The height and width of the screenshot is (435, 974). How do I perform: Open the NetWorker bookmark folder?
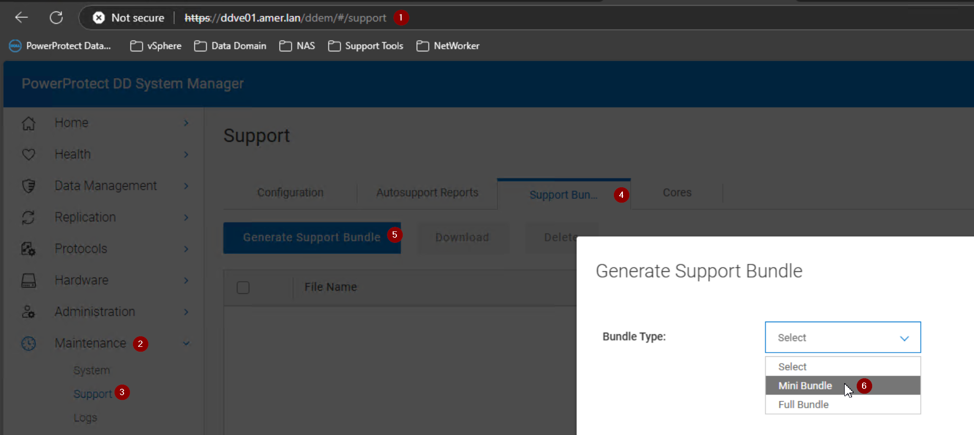[x=448, y=46]
